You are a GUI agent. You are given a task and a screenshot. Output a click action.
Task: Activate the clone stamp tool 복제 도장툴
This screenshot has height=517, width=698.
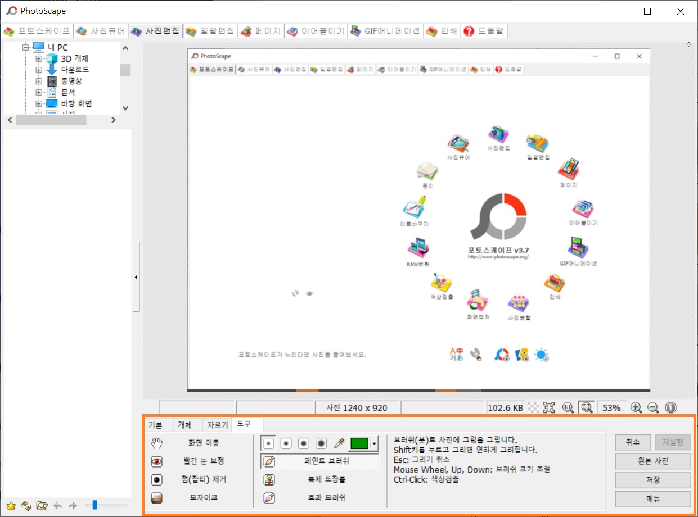319,479
